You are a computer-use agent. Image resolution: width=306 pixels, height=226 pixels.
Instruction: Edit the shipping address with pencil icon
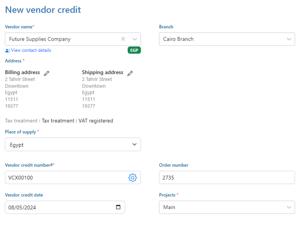point(130,73)
